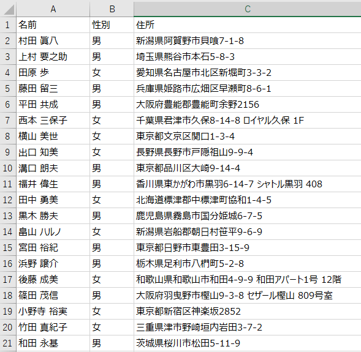The height and width of the screenshot is (352, 361).
Task: Select cell with 福井 偉生
Action: coord(53,184)
